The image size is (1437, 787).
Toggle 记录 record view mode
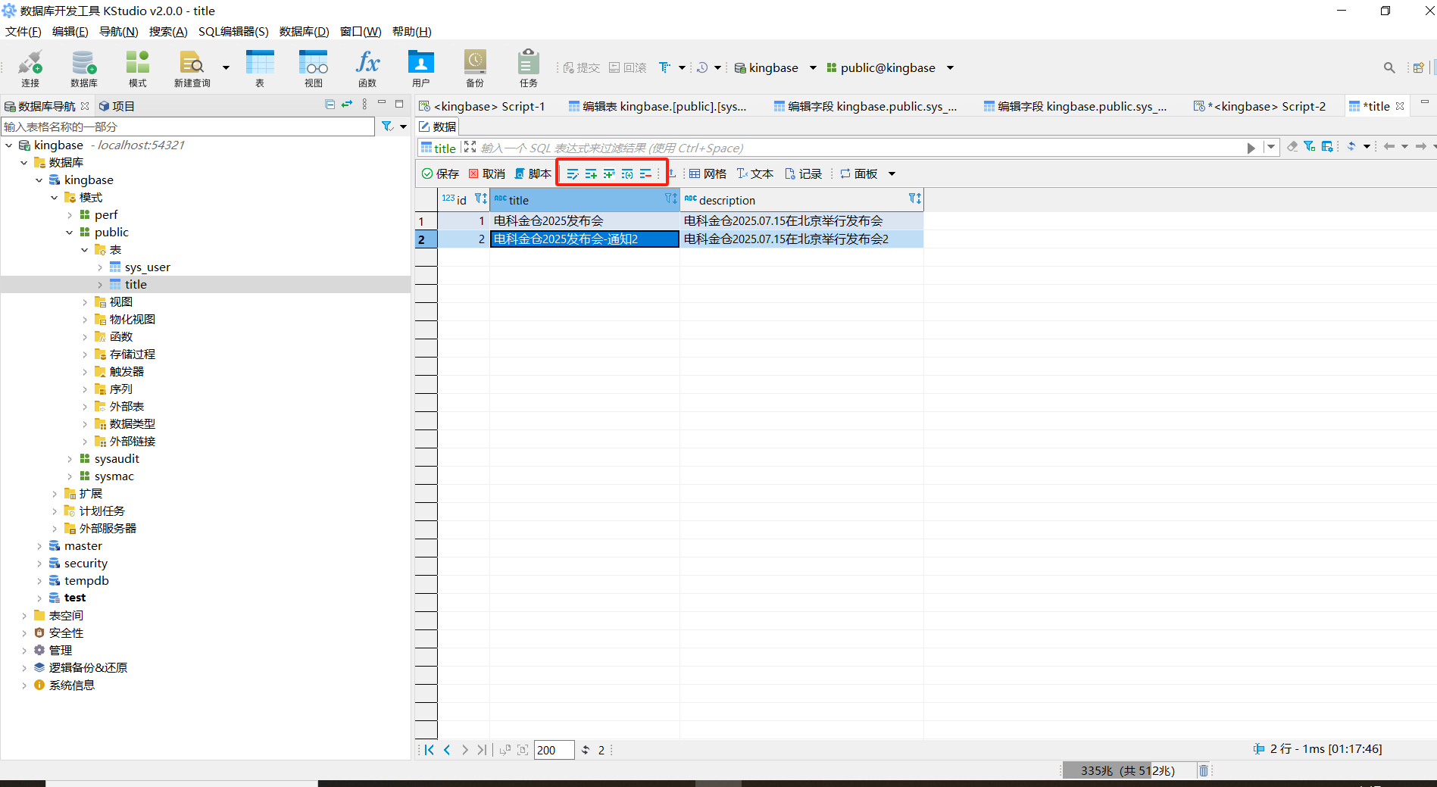click(x=804, y=174)
